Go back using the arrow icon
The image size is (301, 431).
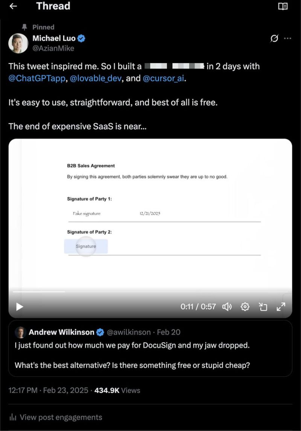[13, 6]
